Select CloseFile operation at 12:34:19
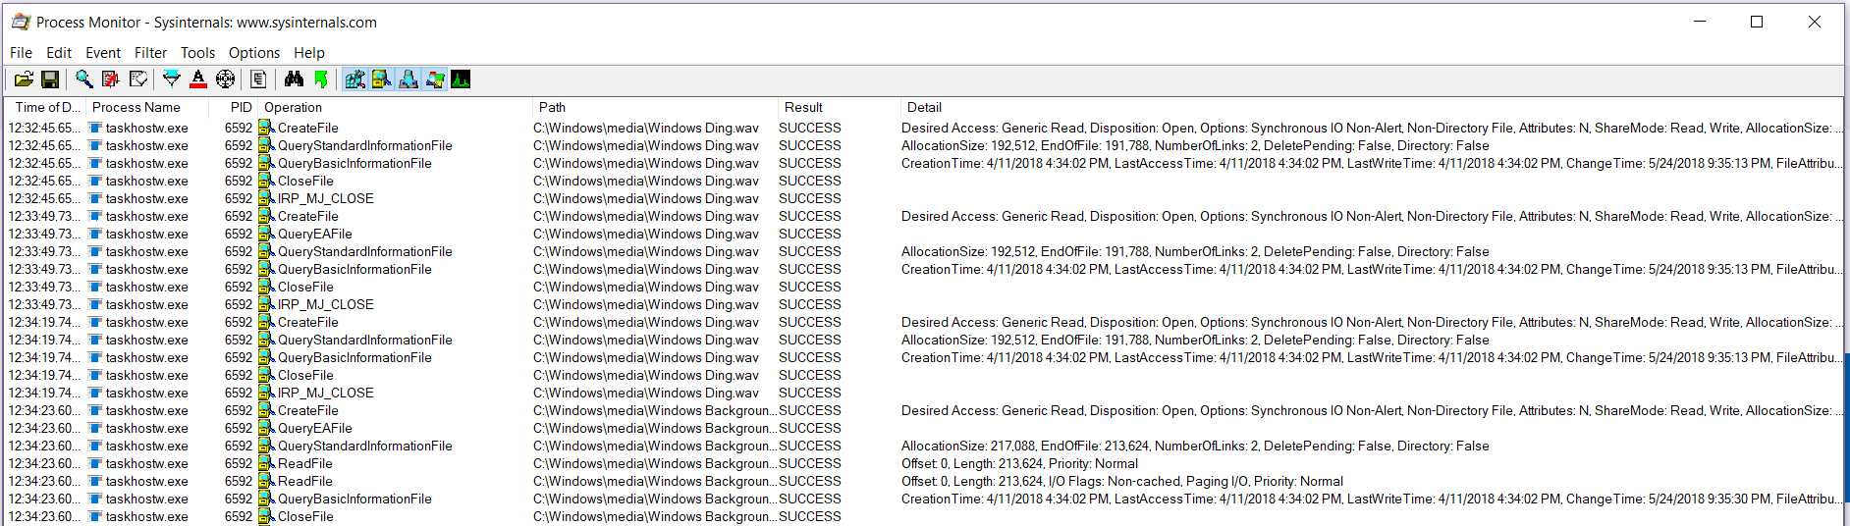Screen dimensions: 1850x526 pos(305,375)
